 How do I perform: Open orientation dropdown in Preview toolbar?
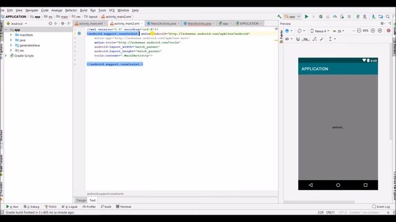[x=301, y=31]
